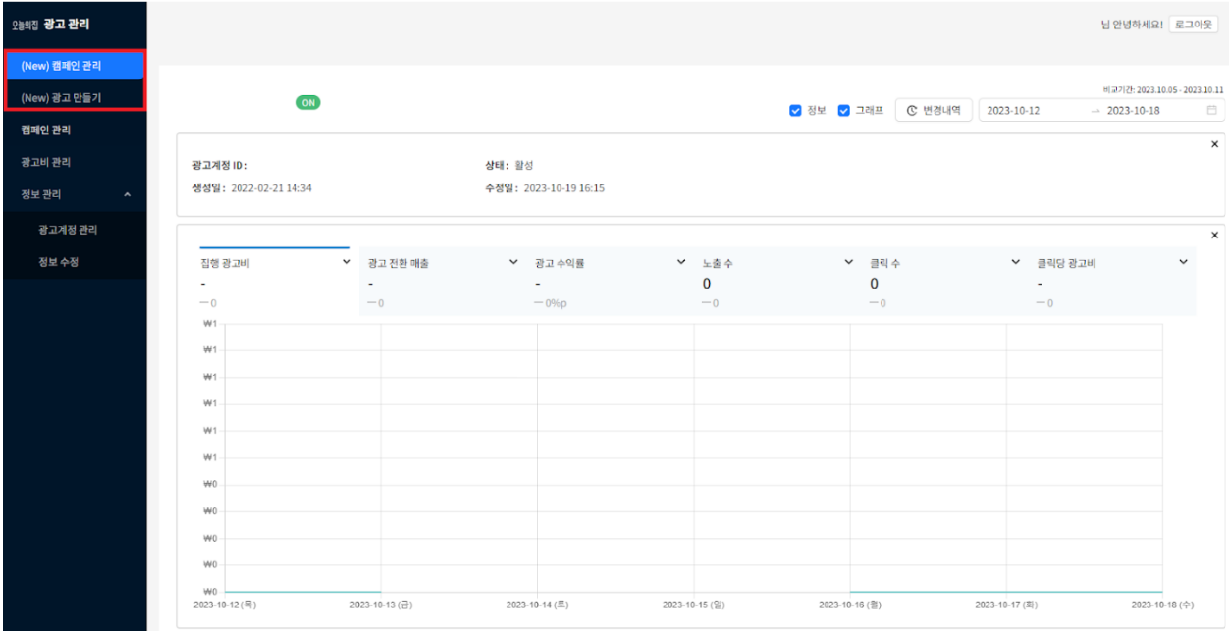Open 광고 전환 매출 metric dropdown
Screen dimensions: 1229x631
(x=513, y=263)
